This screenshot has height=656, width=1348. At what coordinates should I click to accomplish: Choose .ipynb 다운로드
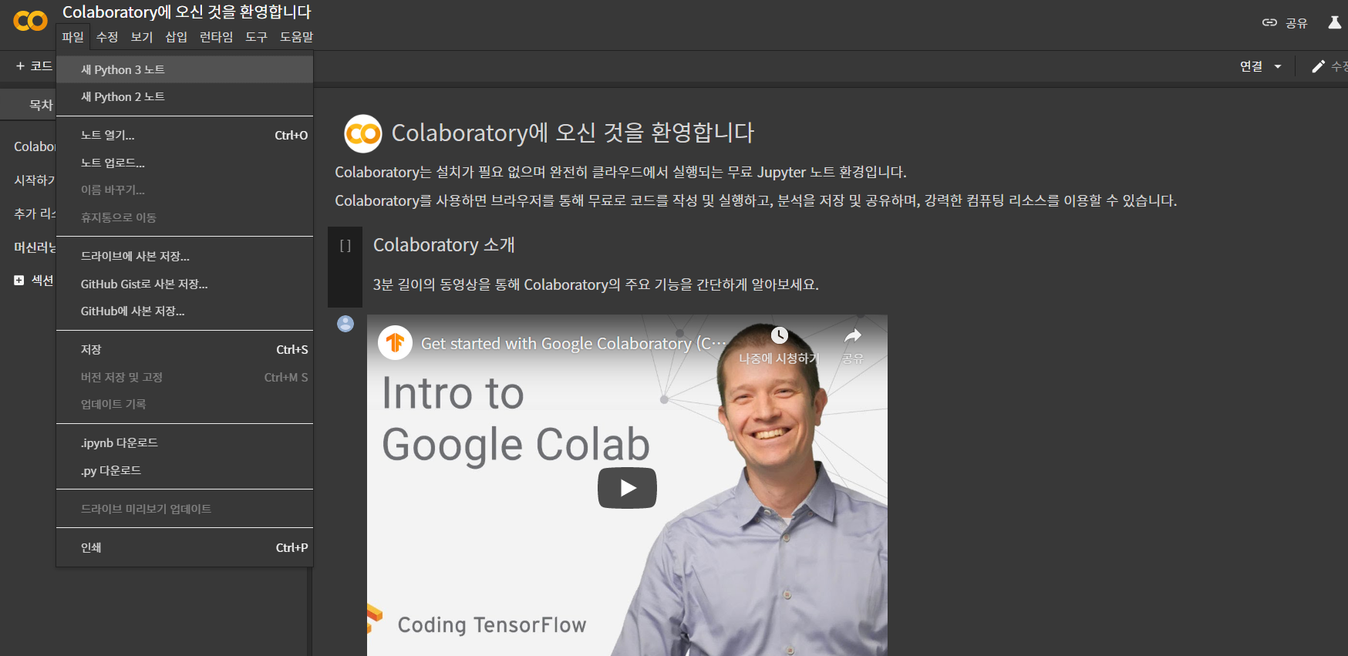tap(185, 442)
